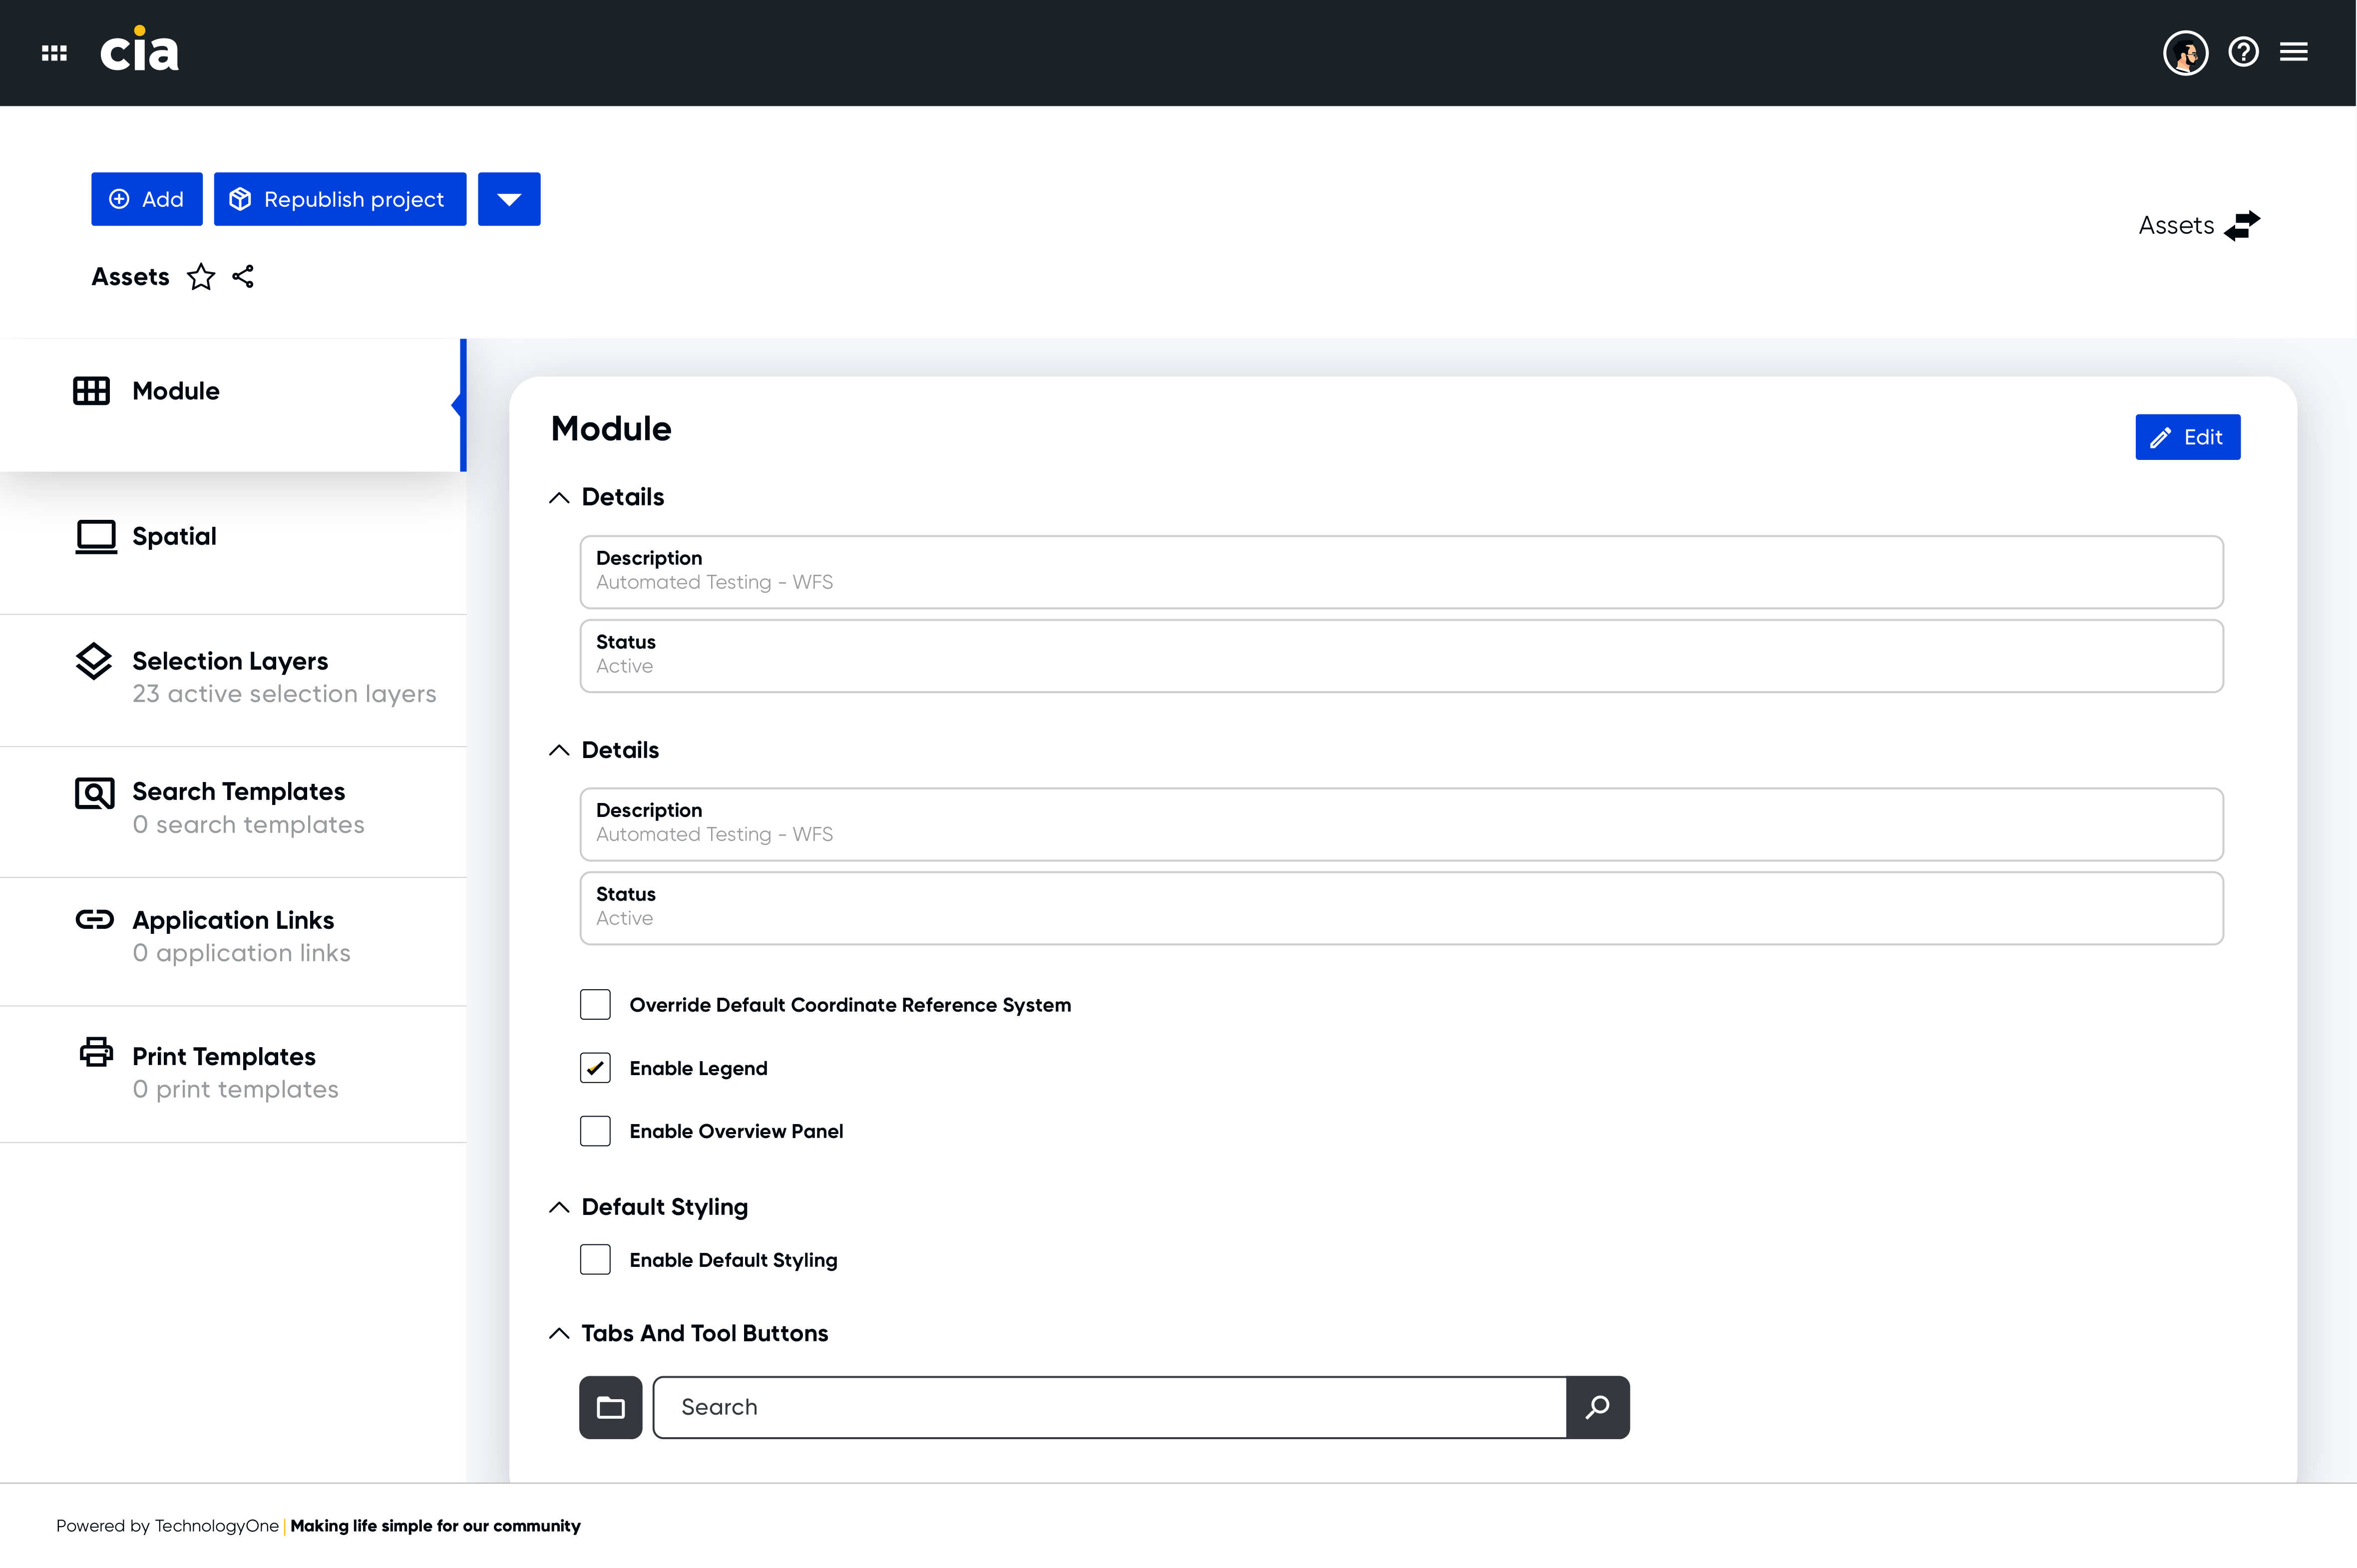Open the dropdown arrow next to Republish project
Screen dimensions: 2357x1568
[x=509, y=199]
